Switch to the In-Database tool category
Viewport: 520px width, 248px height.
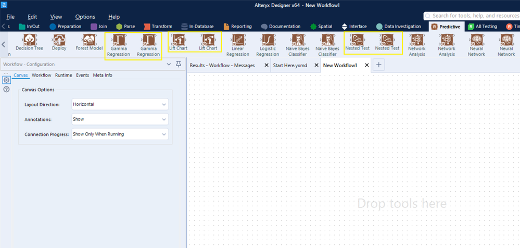tap(197, 26)
